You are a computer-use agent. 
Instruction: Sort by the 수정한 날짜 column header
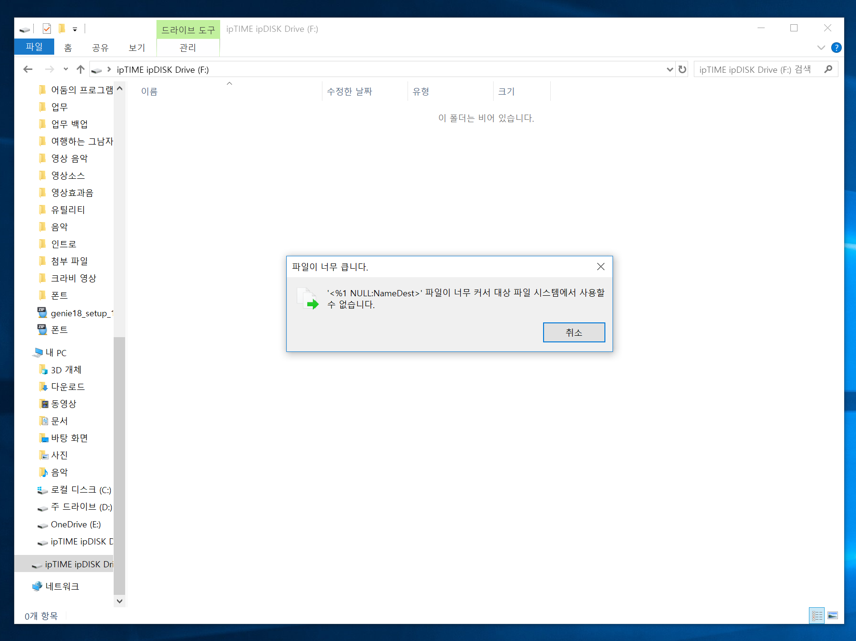point(350,91)
